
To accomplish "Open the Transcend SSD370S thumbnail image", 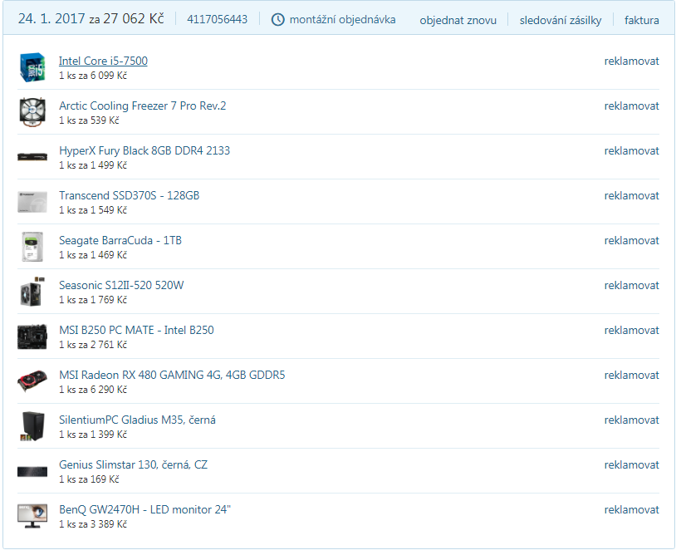I will coord(32,202).
